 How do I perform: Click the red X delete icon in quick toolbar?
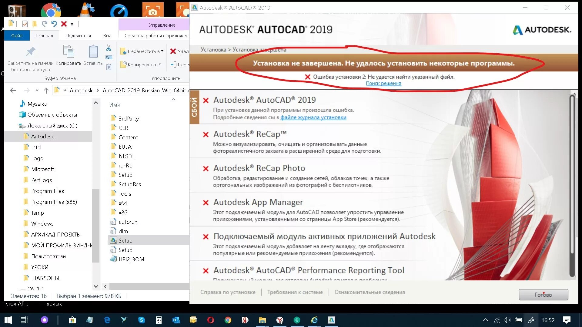[x=64, y=24]
